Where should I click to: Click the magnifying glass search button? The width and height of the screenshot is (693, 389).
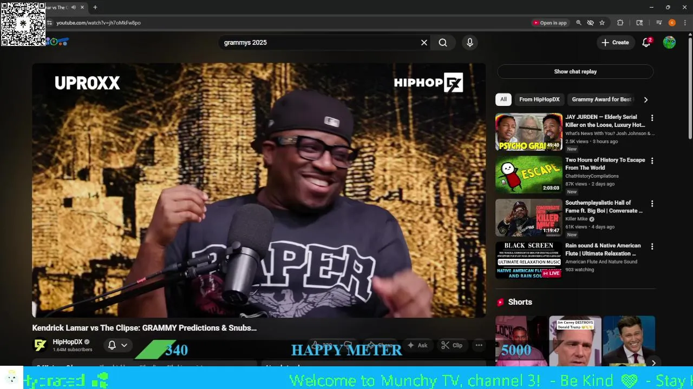[x=443, y=43]
